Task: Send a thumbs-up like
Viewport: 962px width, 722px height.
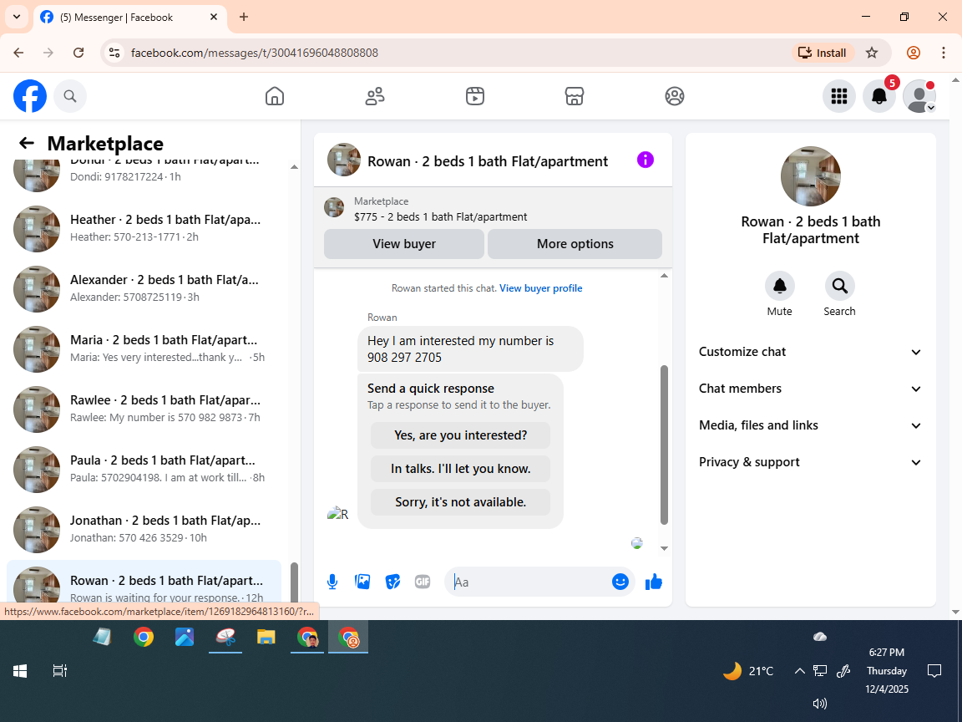Action: tap(654, 582)
